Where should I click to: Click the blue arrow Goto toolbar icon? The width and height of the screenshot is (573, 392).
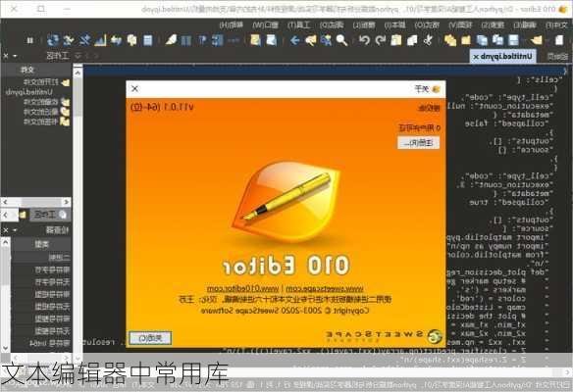294,40
